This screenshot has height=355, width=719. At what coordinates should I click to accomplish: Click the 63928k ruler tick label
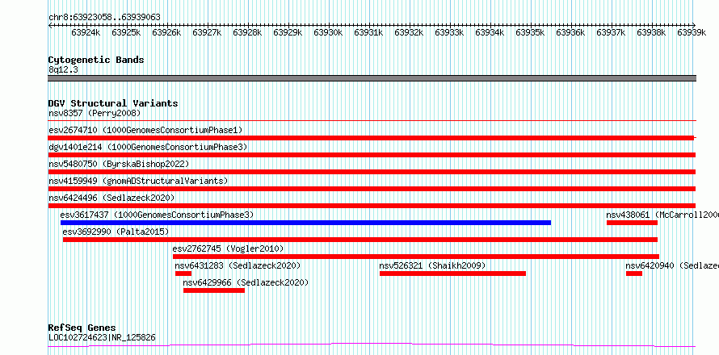pos(246,32)
